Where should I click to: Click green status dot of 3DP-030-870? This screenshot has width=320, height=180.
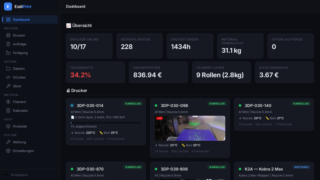72,169
